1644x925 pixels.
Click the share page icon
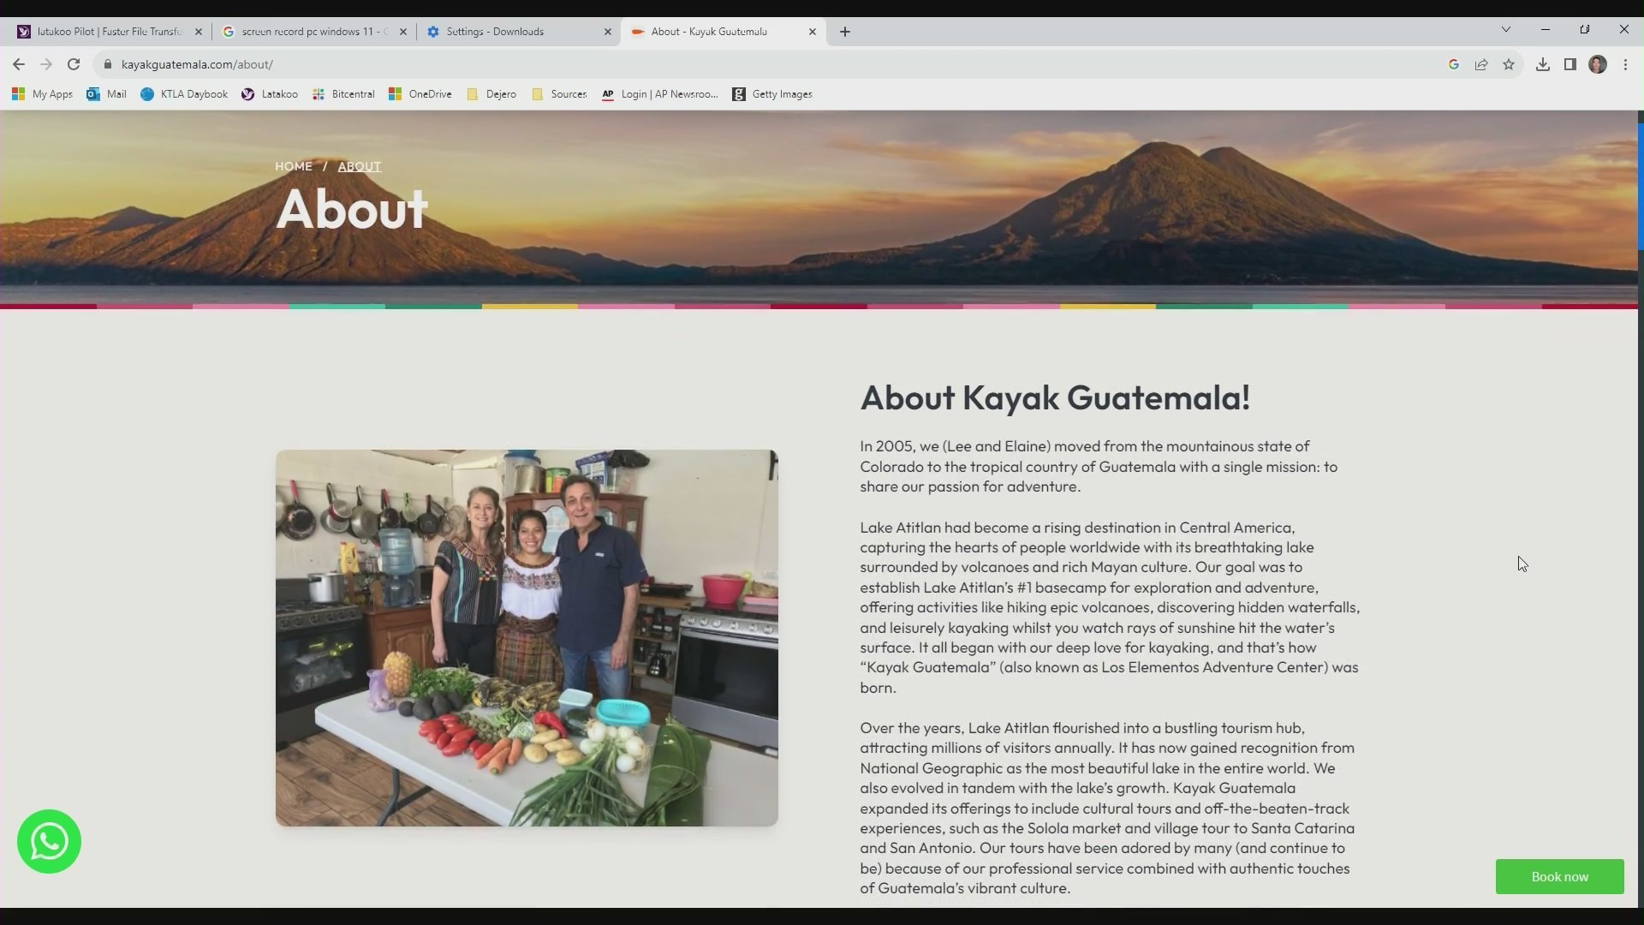coord(1481,64)
